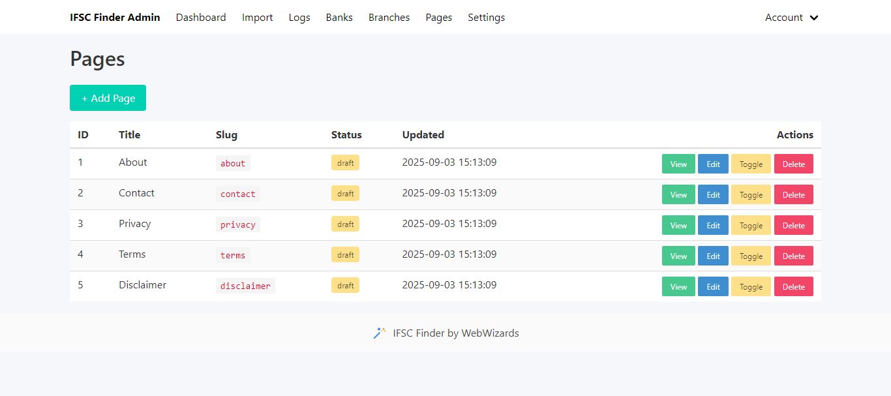891x396 pixels.
Task: Toggle status of the Privacy page
Action: pyautogui.click(x=751, y=225)
